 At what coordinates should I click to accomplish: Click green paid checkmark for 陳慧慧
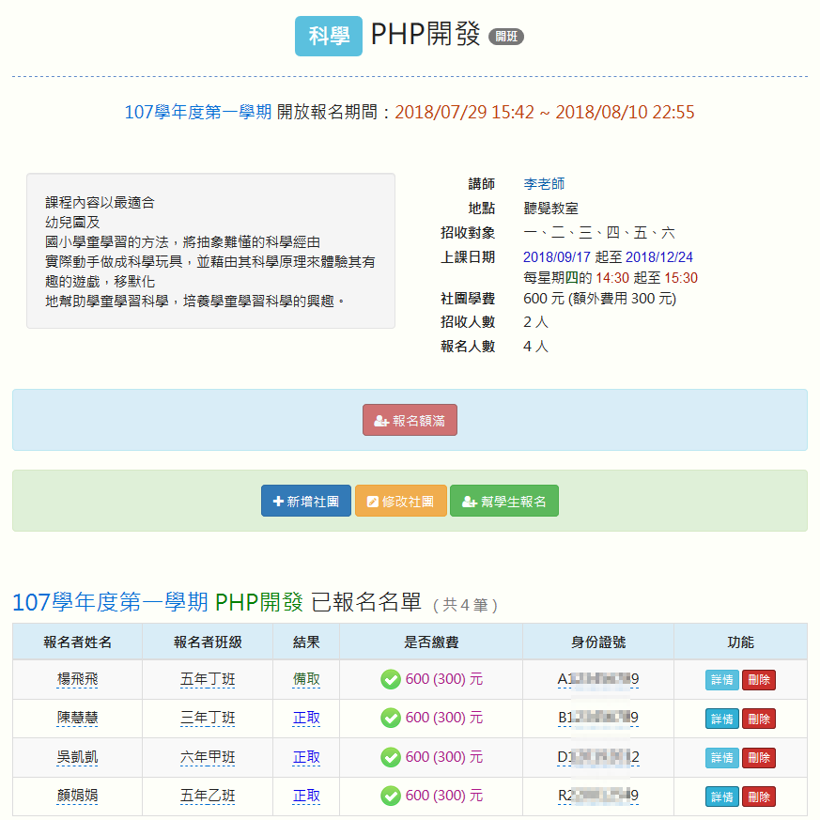click(x=391, y=718)
